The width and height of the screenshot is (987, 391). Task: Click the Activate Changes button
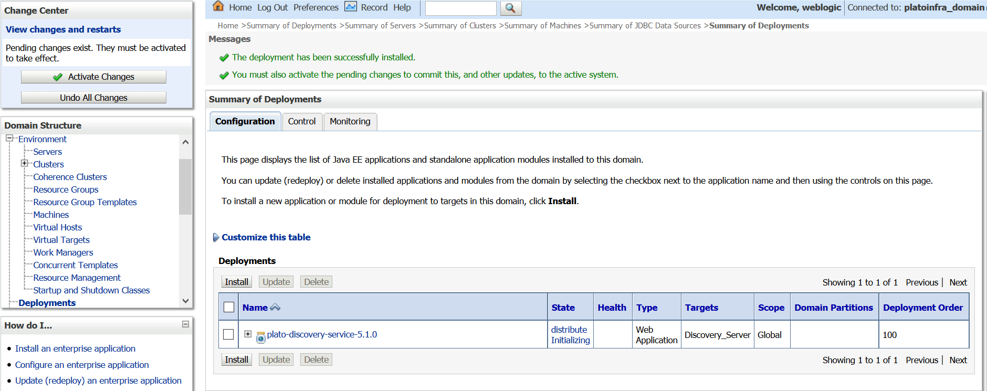(x=93, y=77)
